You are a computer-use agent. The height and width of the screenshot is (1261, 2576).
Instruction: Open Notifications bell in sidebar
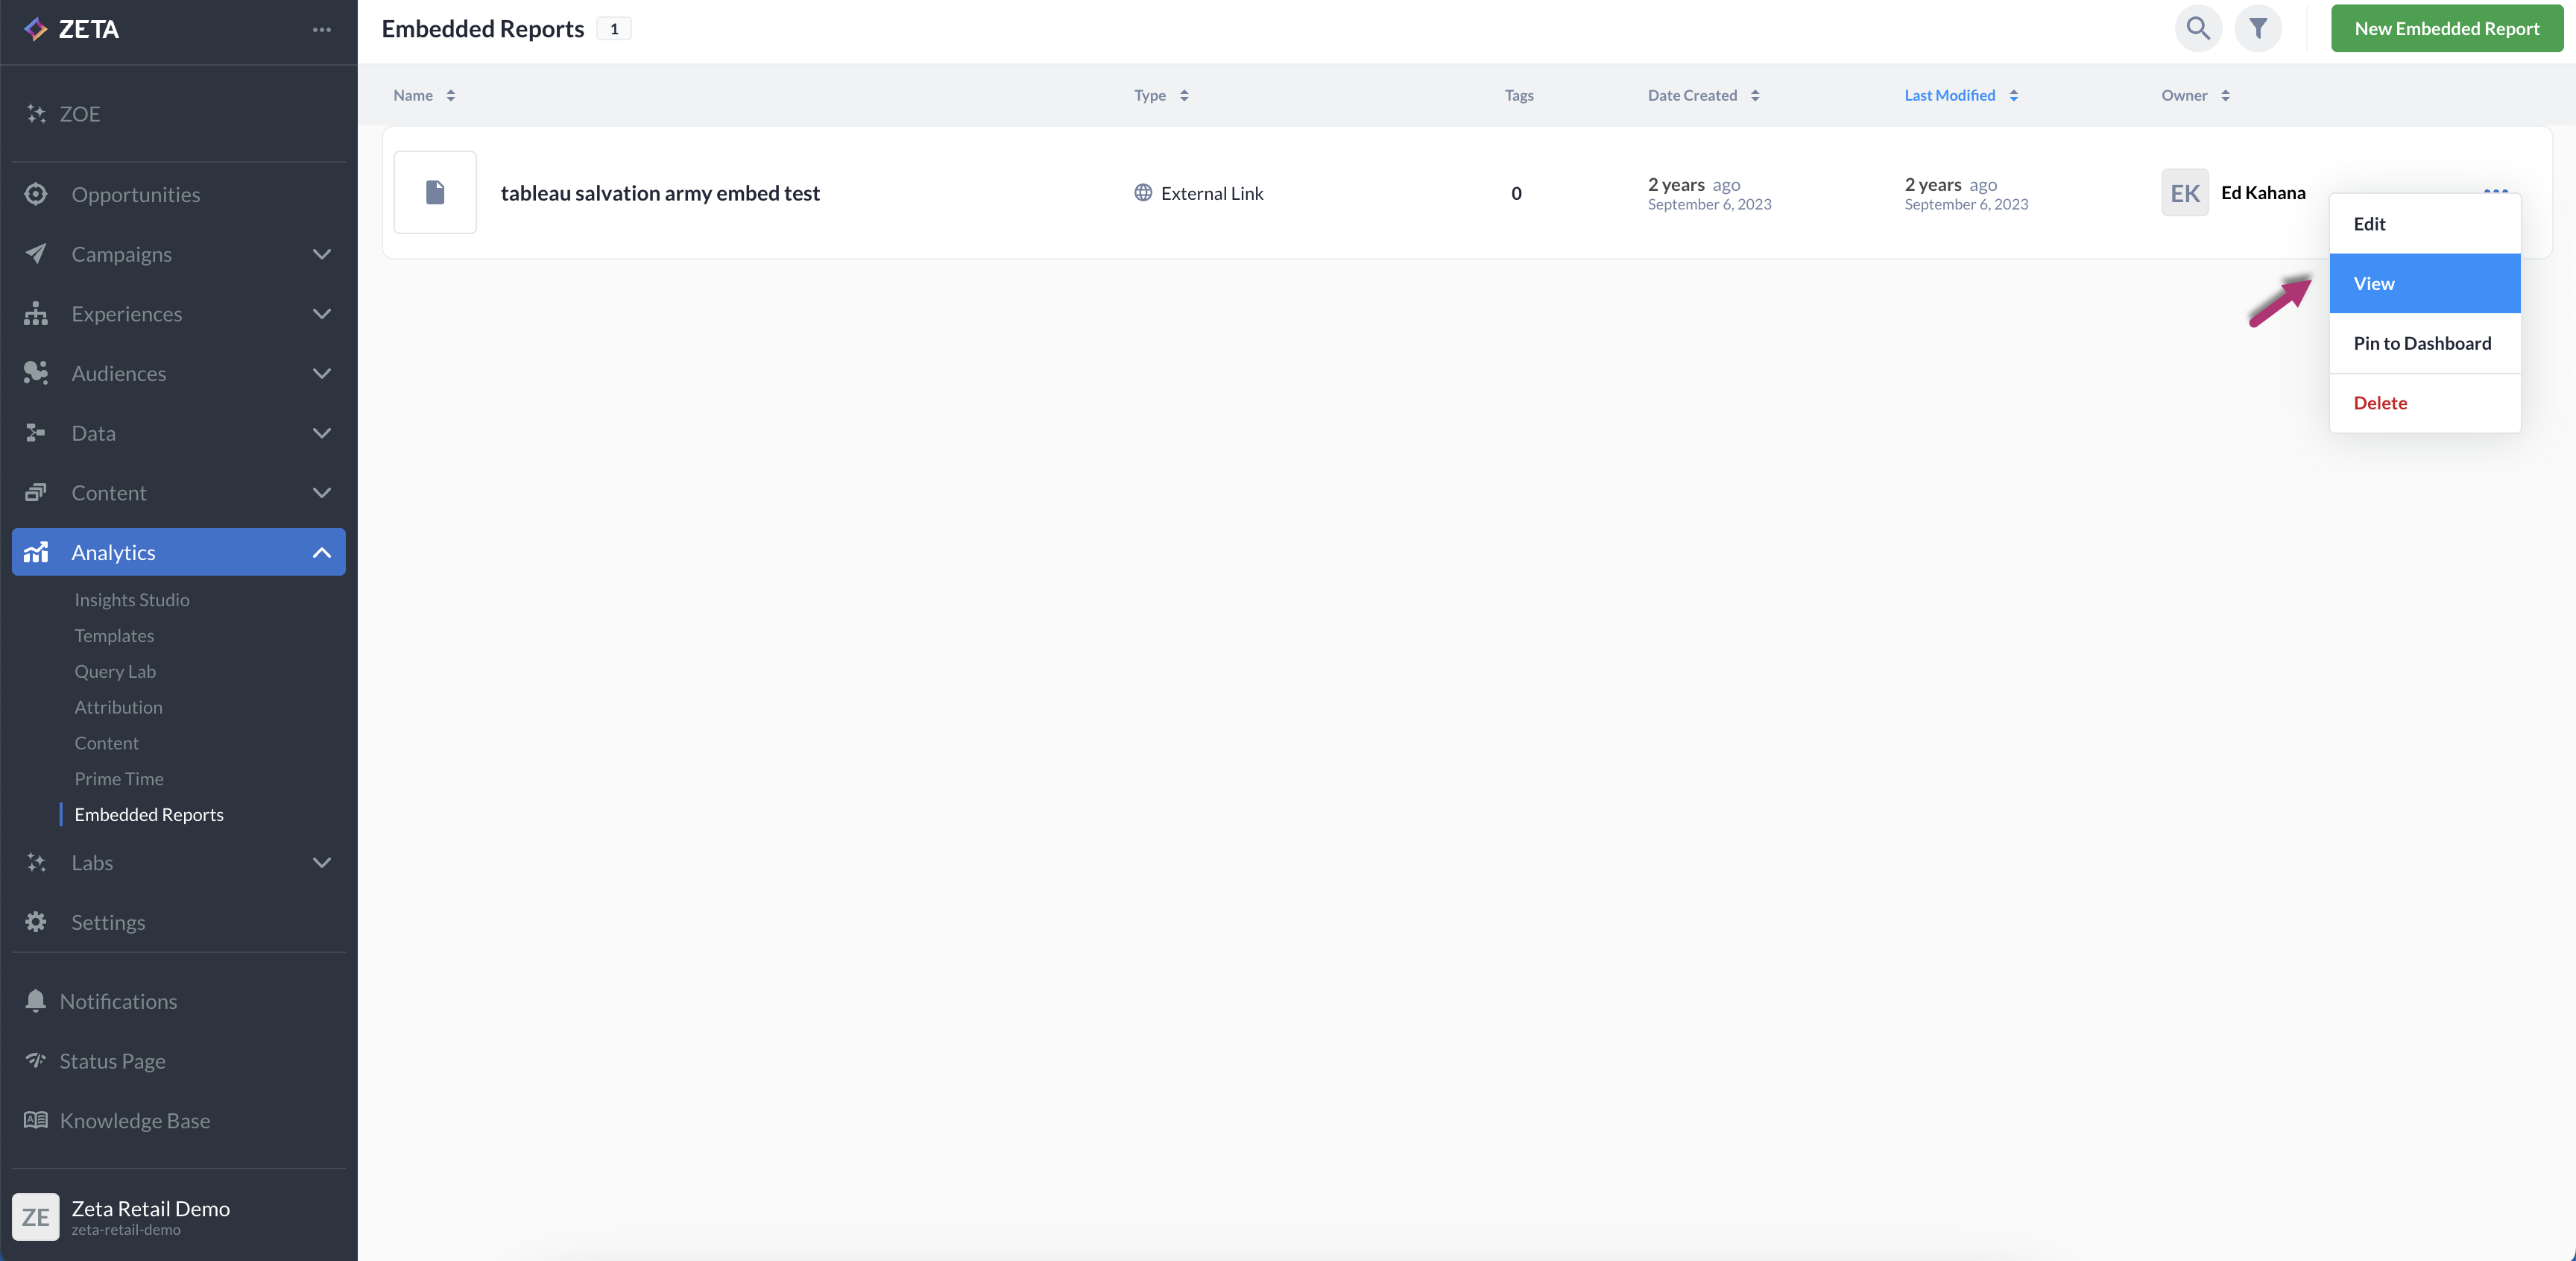(36, 1001)
